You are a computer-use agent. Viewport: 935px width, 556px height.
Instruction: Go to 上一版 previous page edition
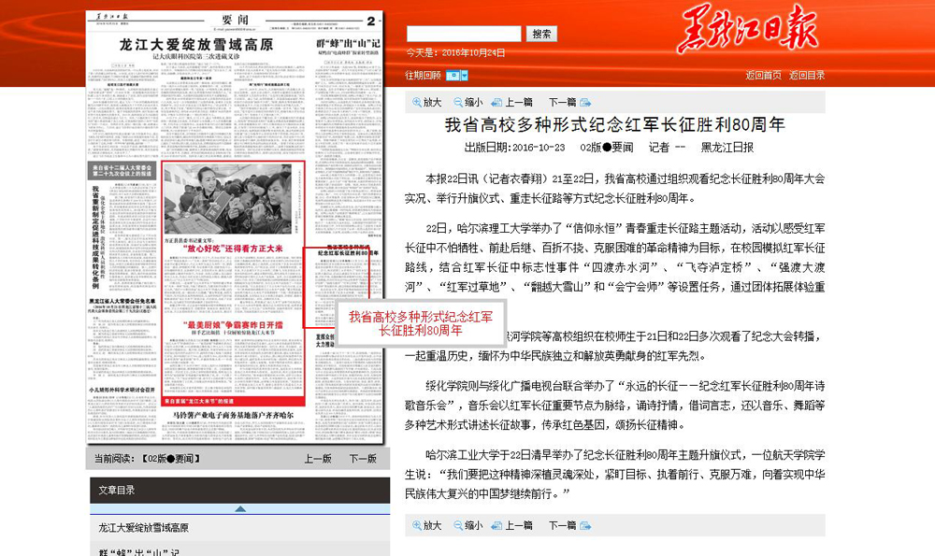click(318, 459)
